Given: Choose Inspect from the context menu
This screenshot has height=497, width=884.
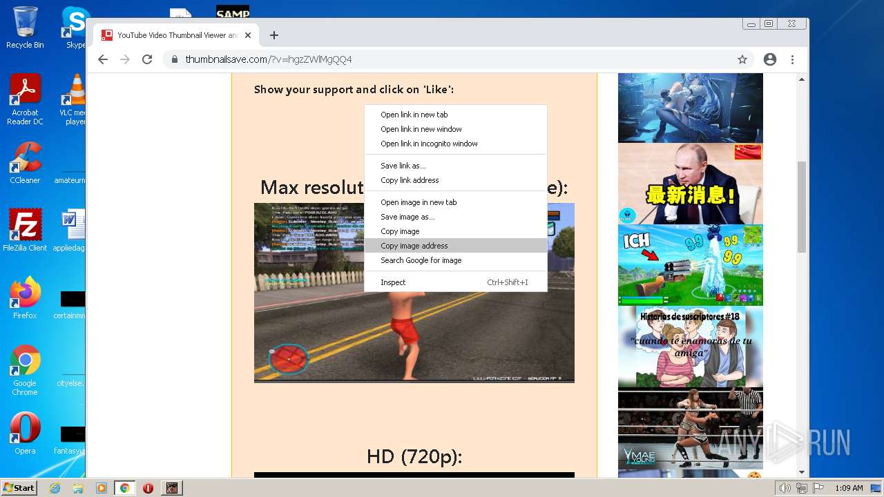Looking at the screenshot, I should coord(456,282).
